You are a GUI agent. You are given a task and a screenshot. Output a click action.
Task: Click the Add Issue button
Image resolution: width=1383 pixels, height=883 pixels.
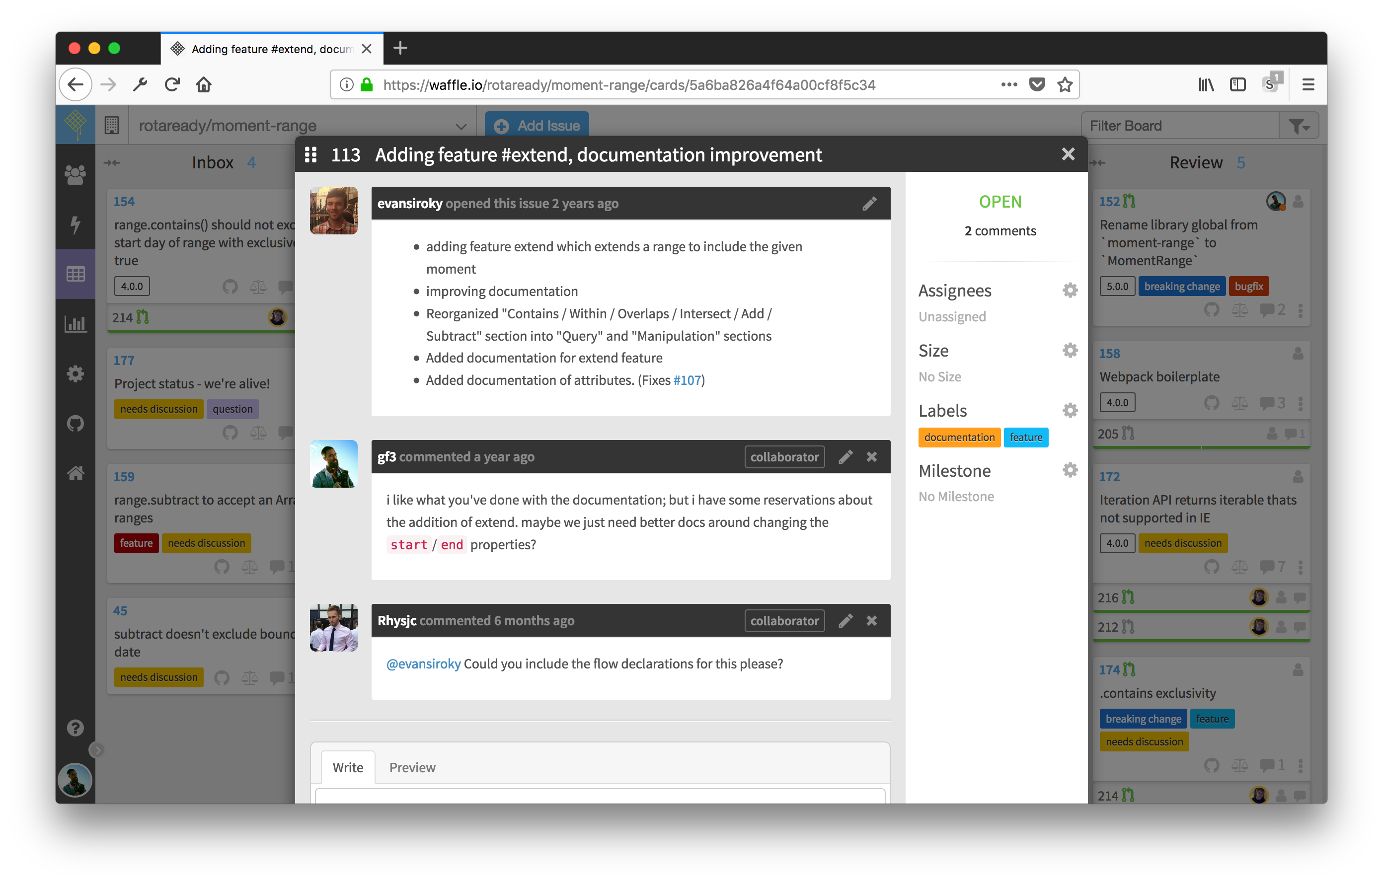click(x=537, y=126)
